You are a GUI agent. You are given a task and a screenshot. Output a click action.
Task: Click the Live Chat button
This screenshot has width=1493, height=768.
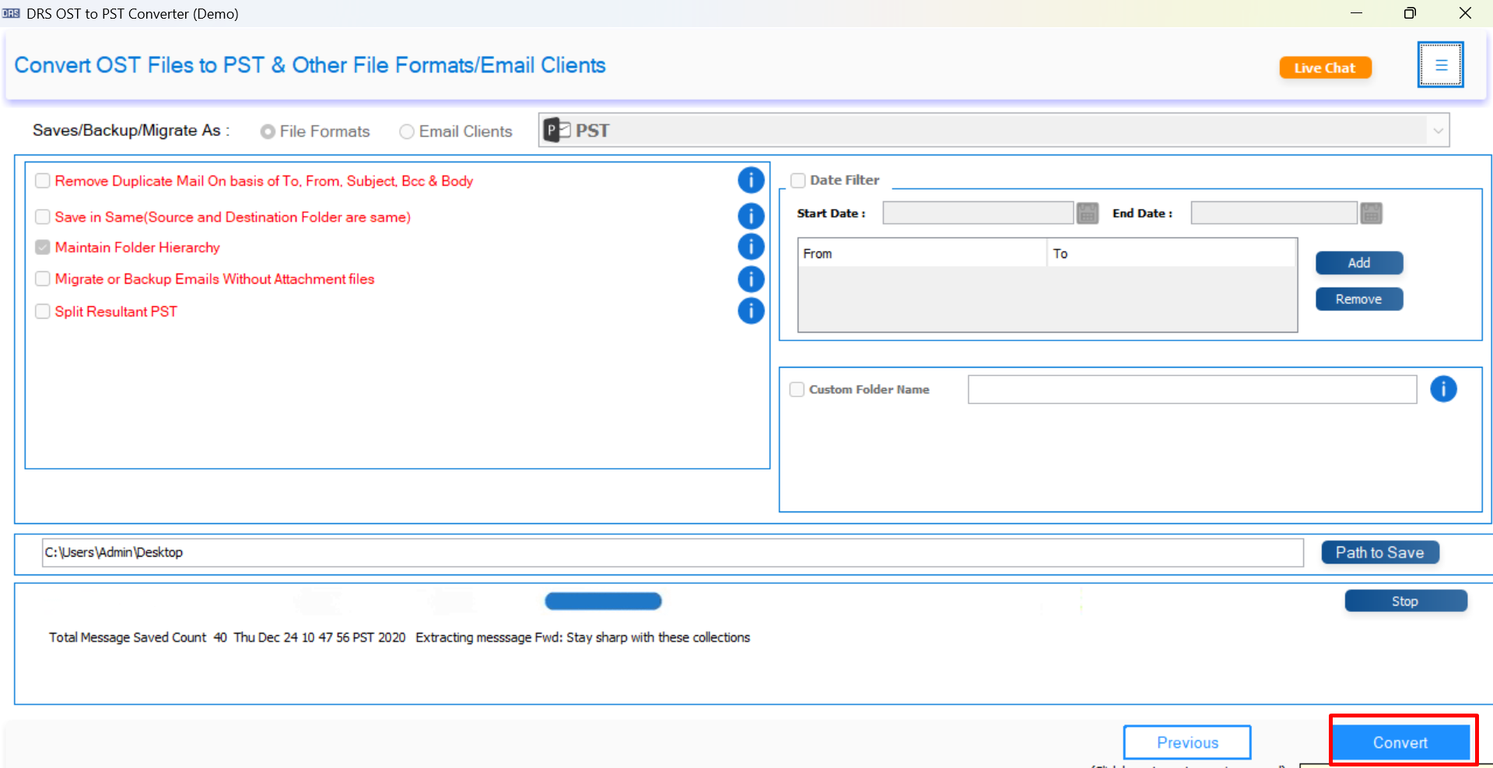coord(1325,68)
